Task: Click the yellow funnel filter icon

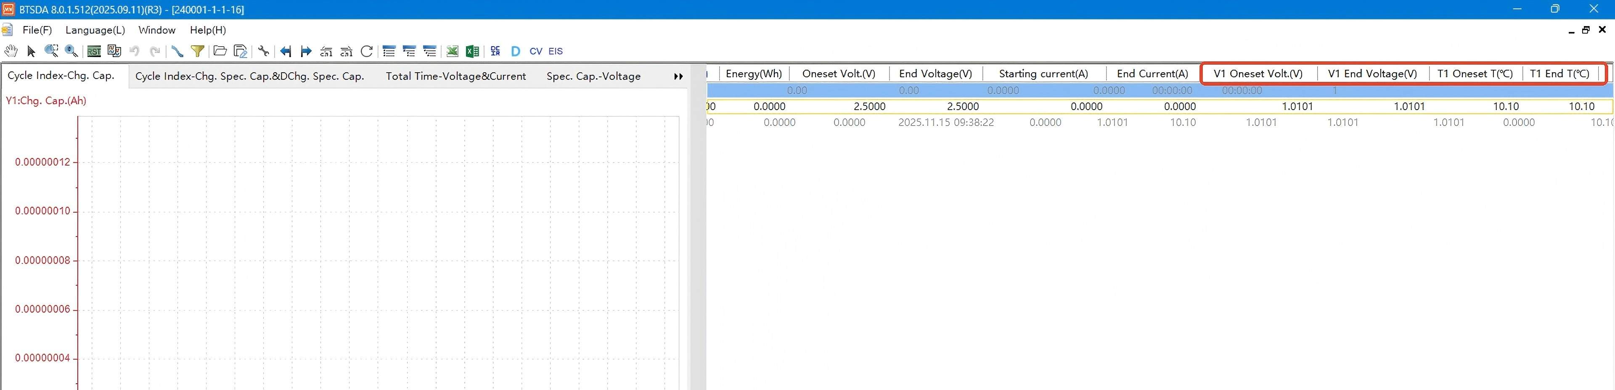Action: coord(198,51)
